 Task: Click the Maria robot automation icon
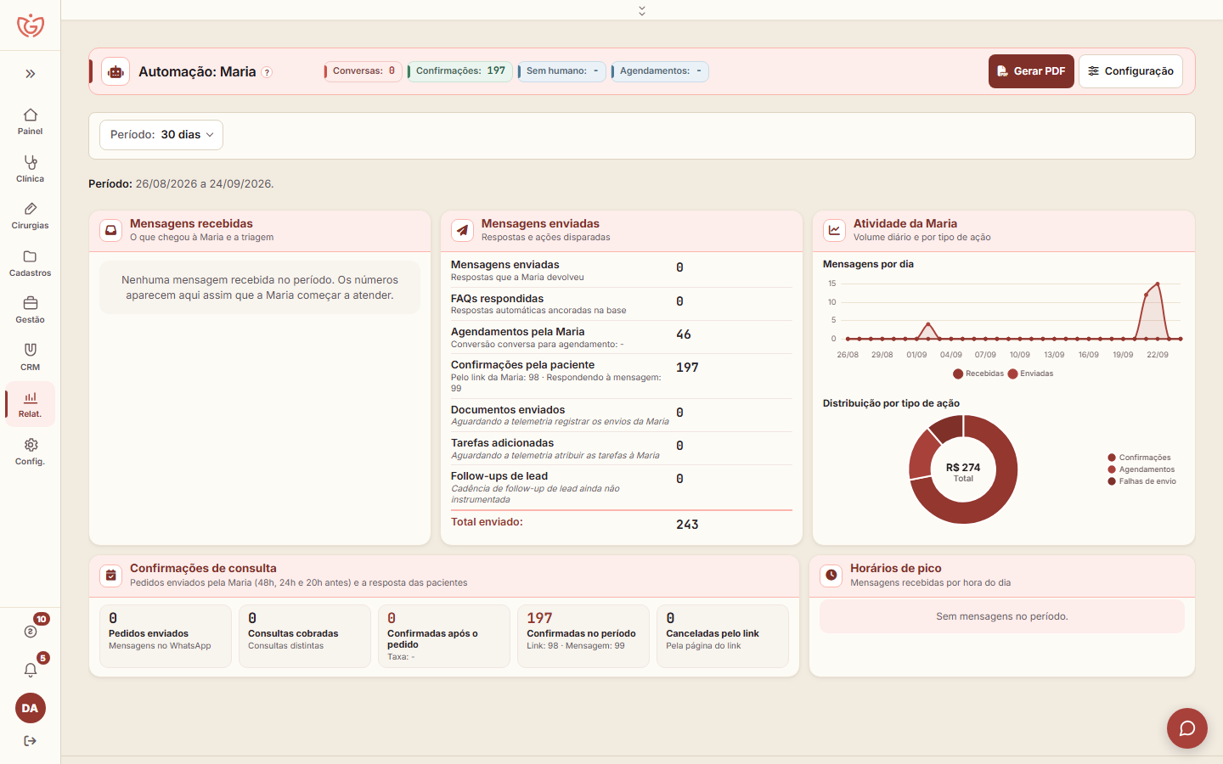pos(116,71)
